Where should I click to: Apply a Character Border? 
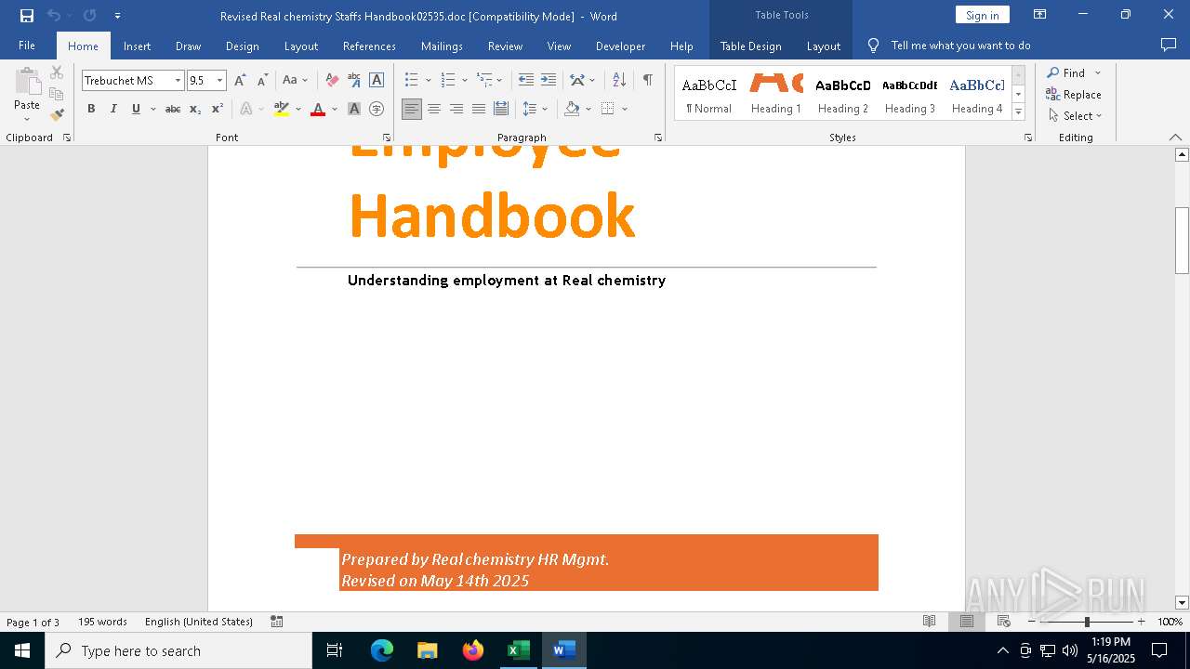coord(377,81)
